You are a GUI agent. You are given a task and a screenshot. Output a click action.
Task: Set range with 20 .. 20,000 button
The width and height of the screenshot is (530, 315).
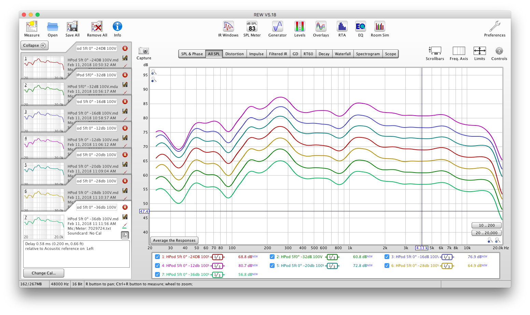[487, 233]
